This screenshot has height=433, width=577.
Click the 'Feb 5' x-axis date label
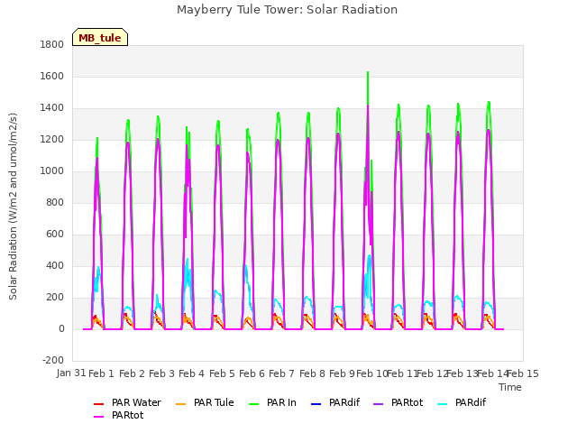(x=222, y=373)
